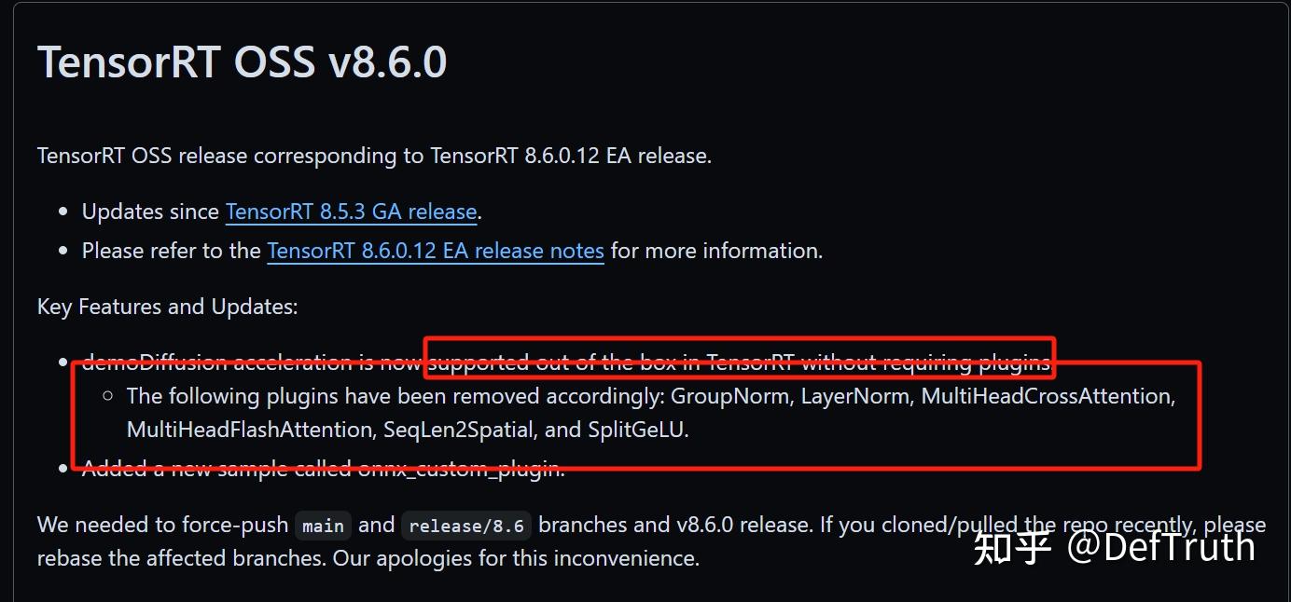
Task: Click the SplitGeLU plugin name
Action: pyautogui.click(x=637, y=430)
